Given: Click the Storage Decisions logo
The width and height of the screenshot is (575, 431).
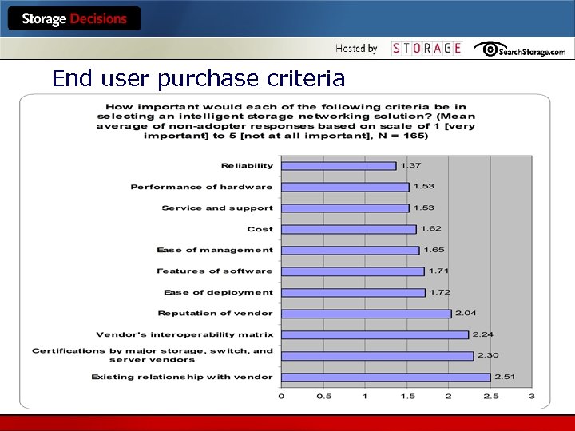Looking at the screenshot, I should coord(74,18).
